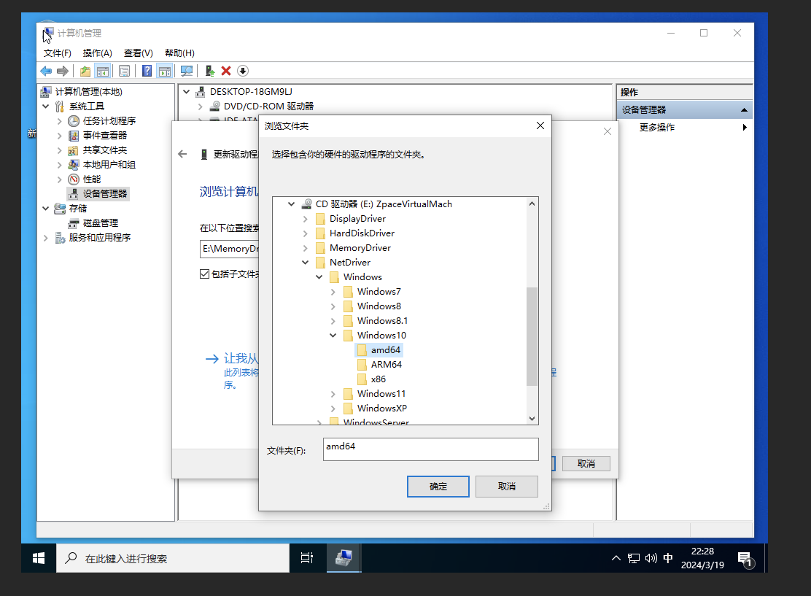Toggle the Show/Hide console tree icon
The image size is (811, 596).
103,70
